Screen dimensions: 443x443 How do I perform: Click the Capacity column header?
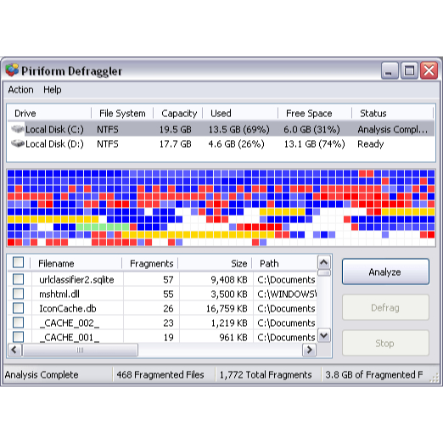coord(178,113)
